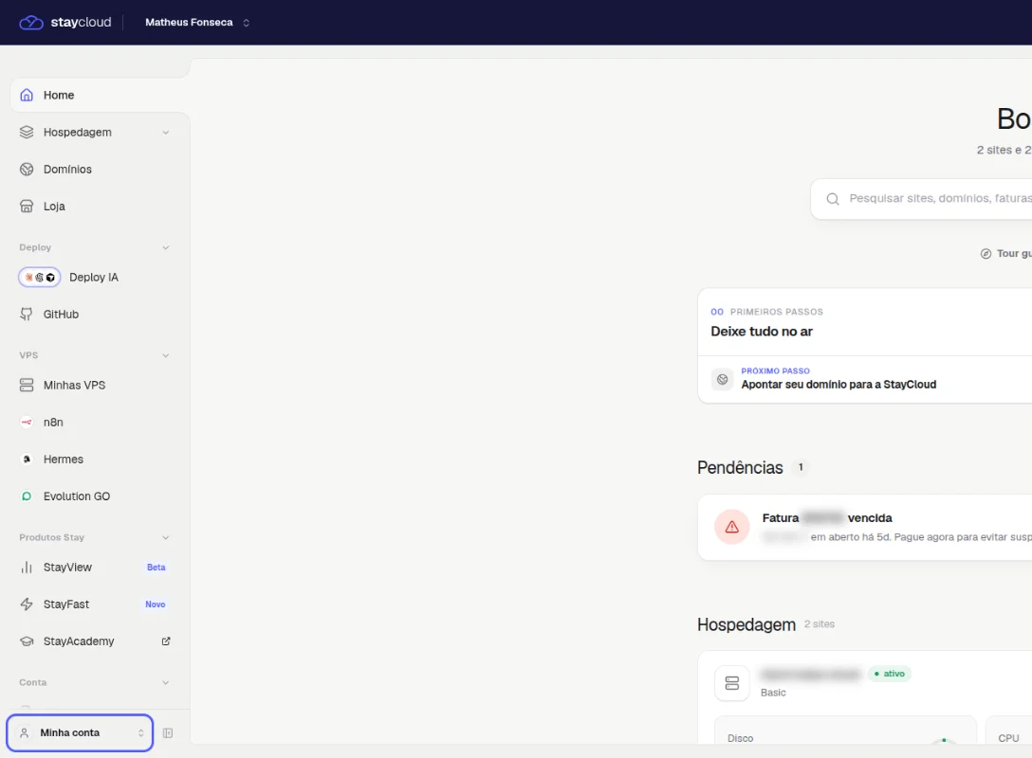This screenshot has width=1032, height=758.
Task: Open Minhas VPS menu item
Action: (96, 386)
